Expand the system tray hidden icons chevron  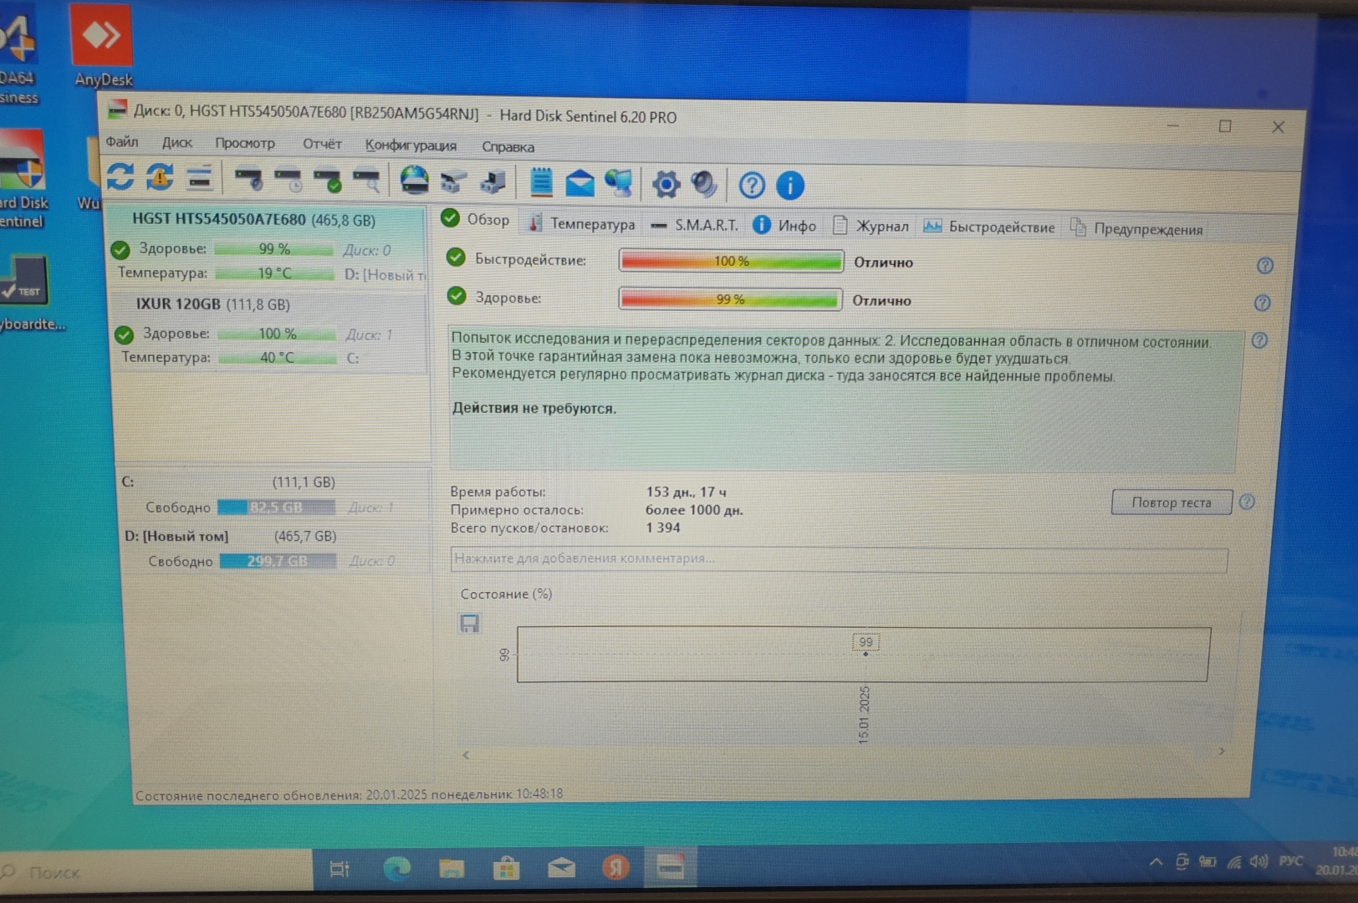pos(1156,862)
